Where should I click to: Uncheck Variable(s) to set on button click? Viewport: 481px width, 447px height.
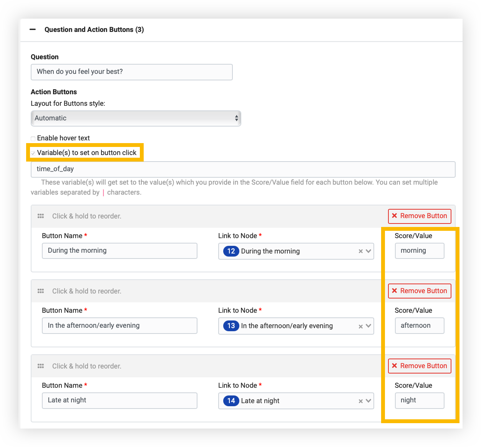coord(33,153)
